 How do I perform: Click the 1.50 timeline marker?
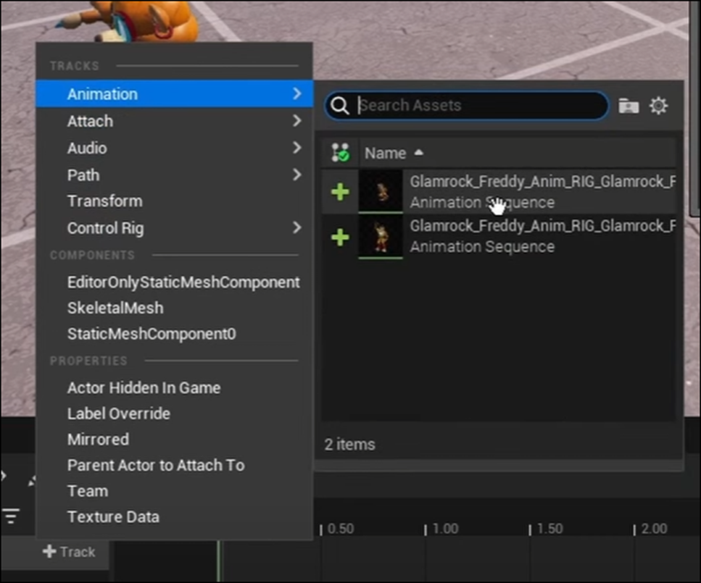550,529
